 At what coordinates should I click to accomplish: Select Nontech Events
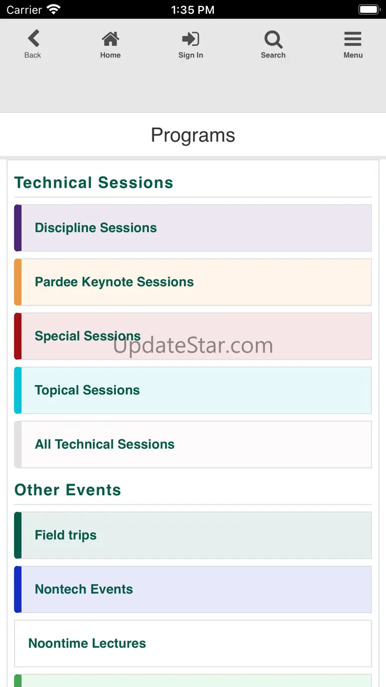tap(84, 589)
